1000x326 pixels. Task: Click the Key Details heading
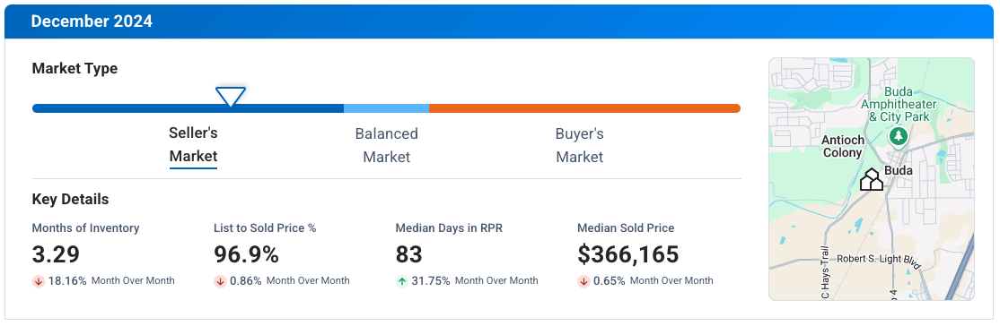(70, 200)
